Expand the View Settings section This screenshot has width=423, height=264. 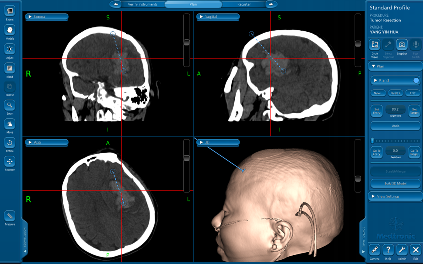396,196
